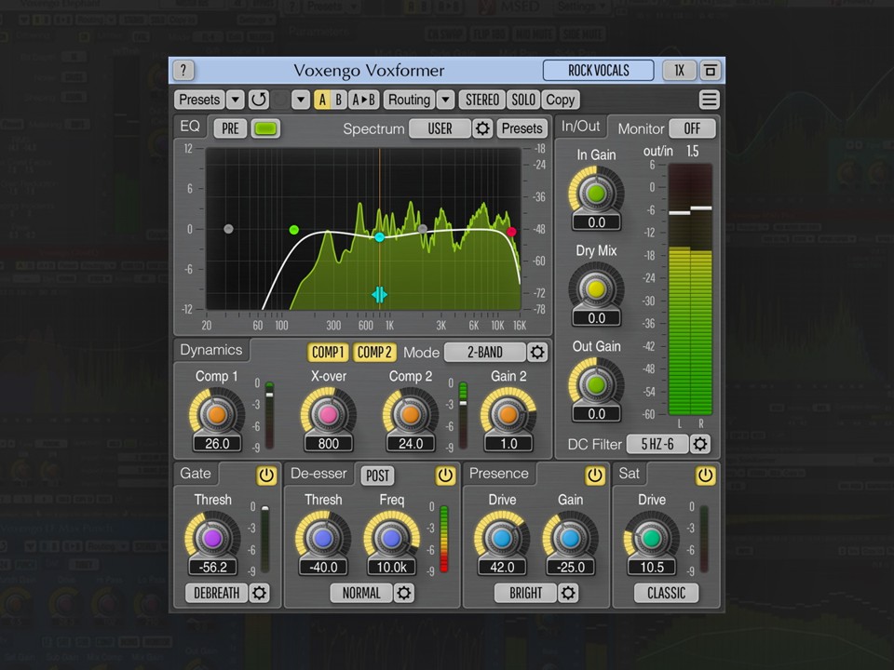
Task: Open Dynamics Mode gear settings
Action: (537, 352)
